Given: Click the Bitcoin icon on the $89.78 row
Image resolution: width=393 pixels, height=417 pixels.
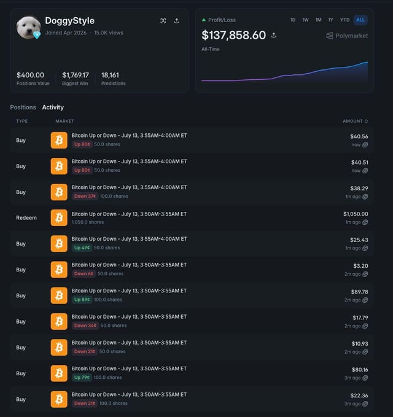Looking at the screenshot, I should [59, 295].
